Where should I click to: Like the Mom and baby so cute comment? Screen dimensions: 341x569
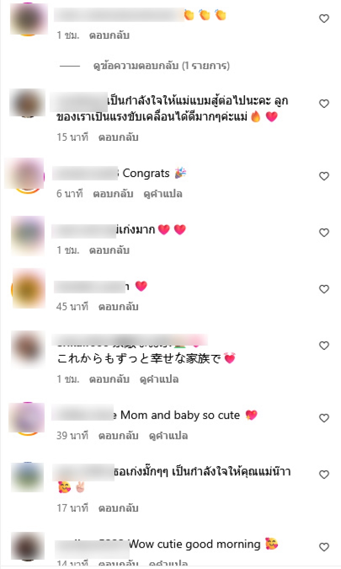(x=324, y=418)
